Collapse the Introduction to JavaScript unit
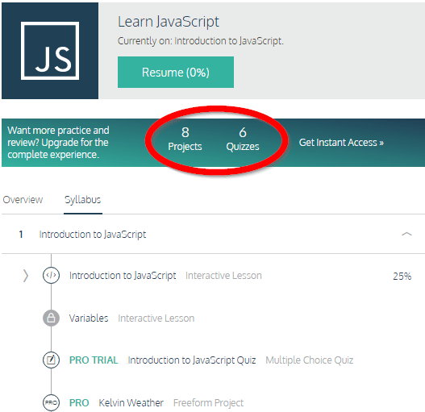 (406, 234)
